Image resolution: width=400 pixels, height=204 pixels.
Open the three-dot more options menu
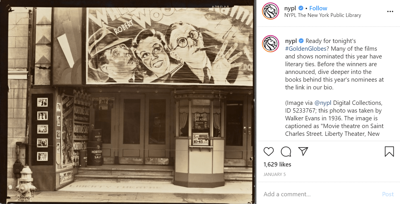coord(390,11)
